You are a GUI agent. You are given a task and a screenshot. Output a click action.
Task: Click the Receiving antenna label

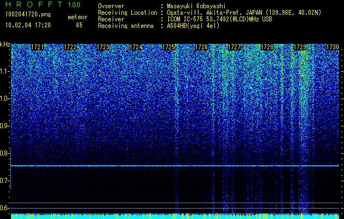tap(126, 26)
